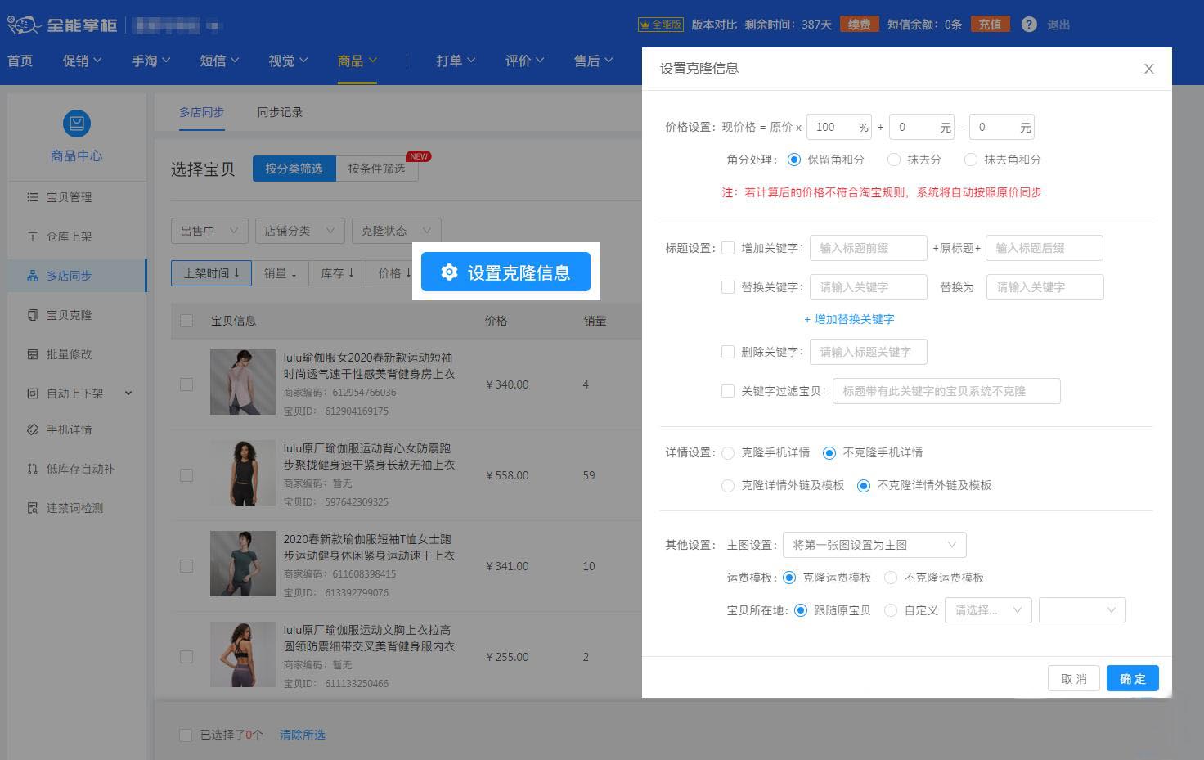
Task: Enable 删除关键字 checkbox
Action: pos(728,352)
